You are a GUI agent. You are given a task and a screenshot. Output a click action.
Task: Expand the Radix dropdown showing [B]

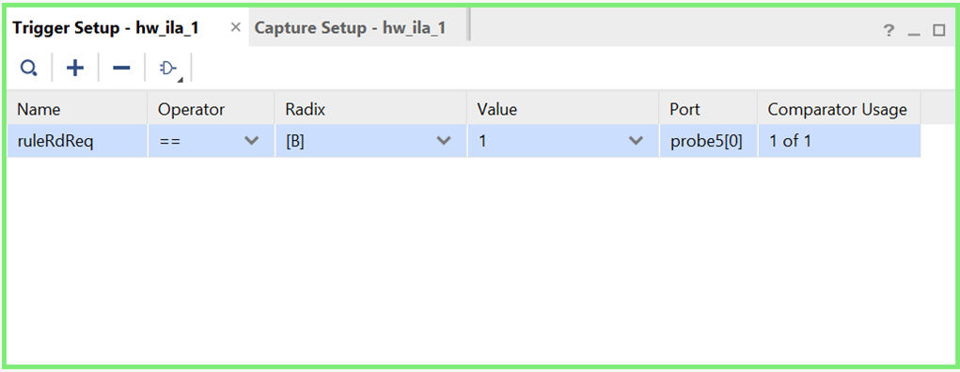point(443,141)
